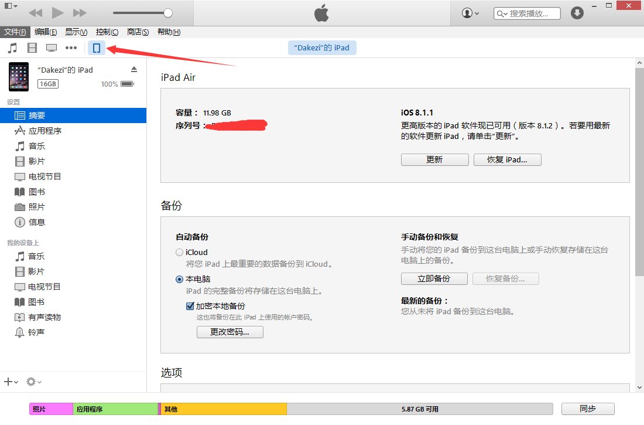The width and height of the screenshot is (644, 425).
Task: Expand the three-dots more libraries menu
Action: pyautogui.click(x=71, y=48)
